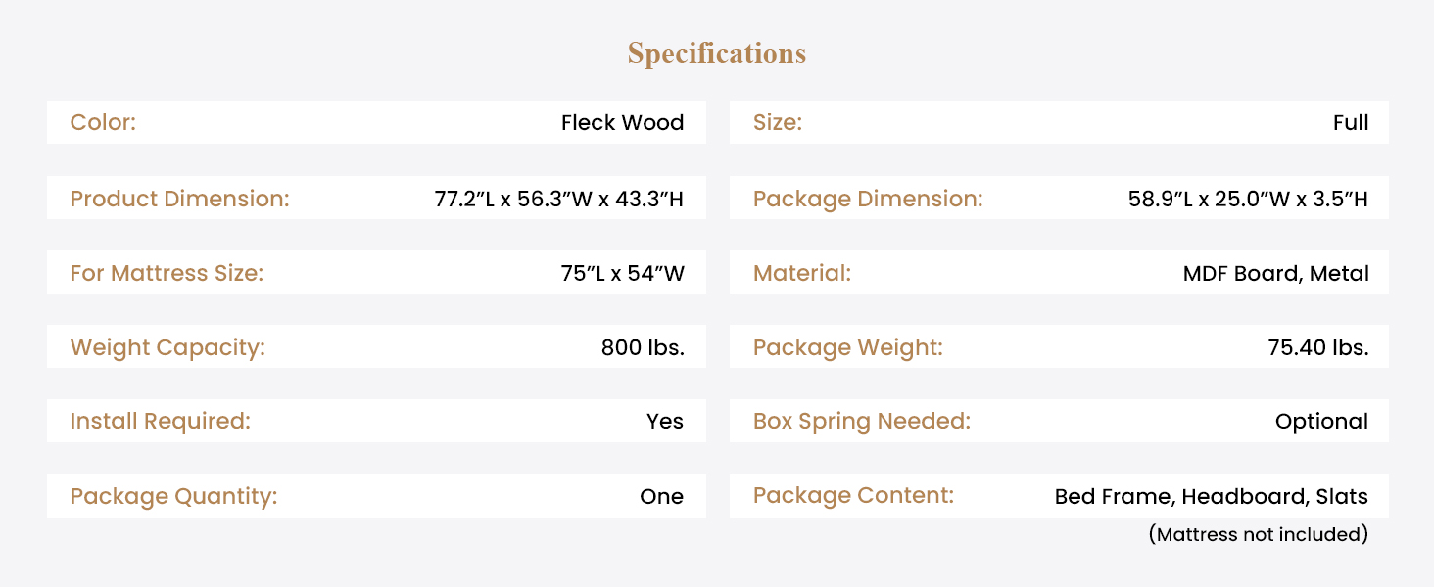This screenshot has height=587, width=1434.
Task: Click the Package Dimension label
Action: 867,199
